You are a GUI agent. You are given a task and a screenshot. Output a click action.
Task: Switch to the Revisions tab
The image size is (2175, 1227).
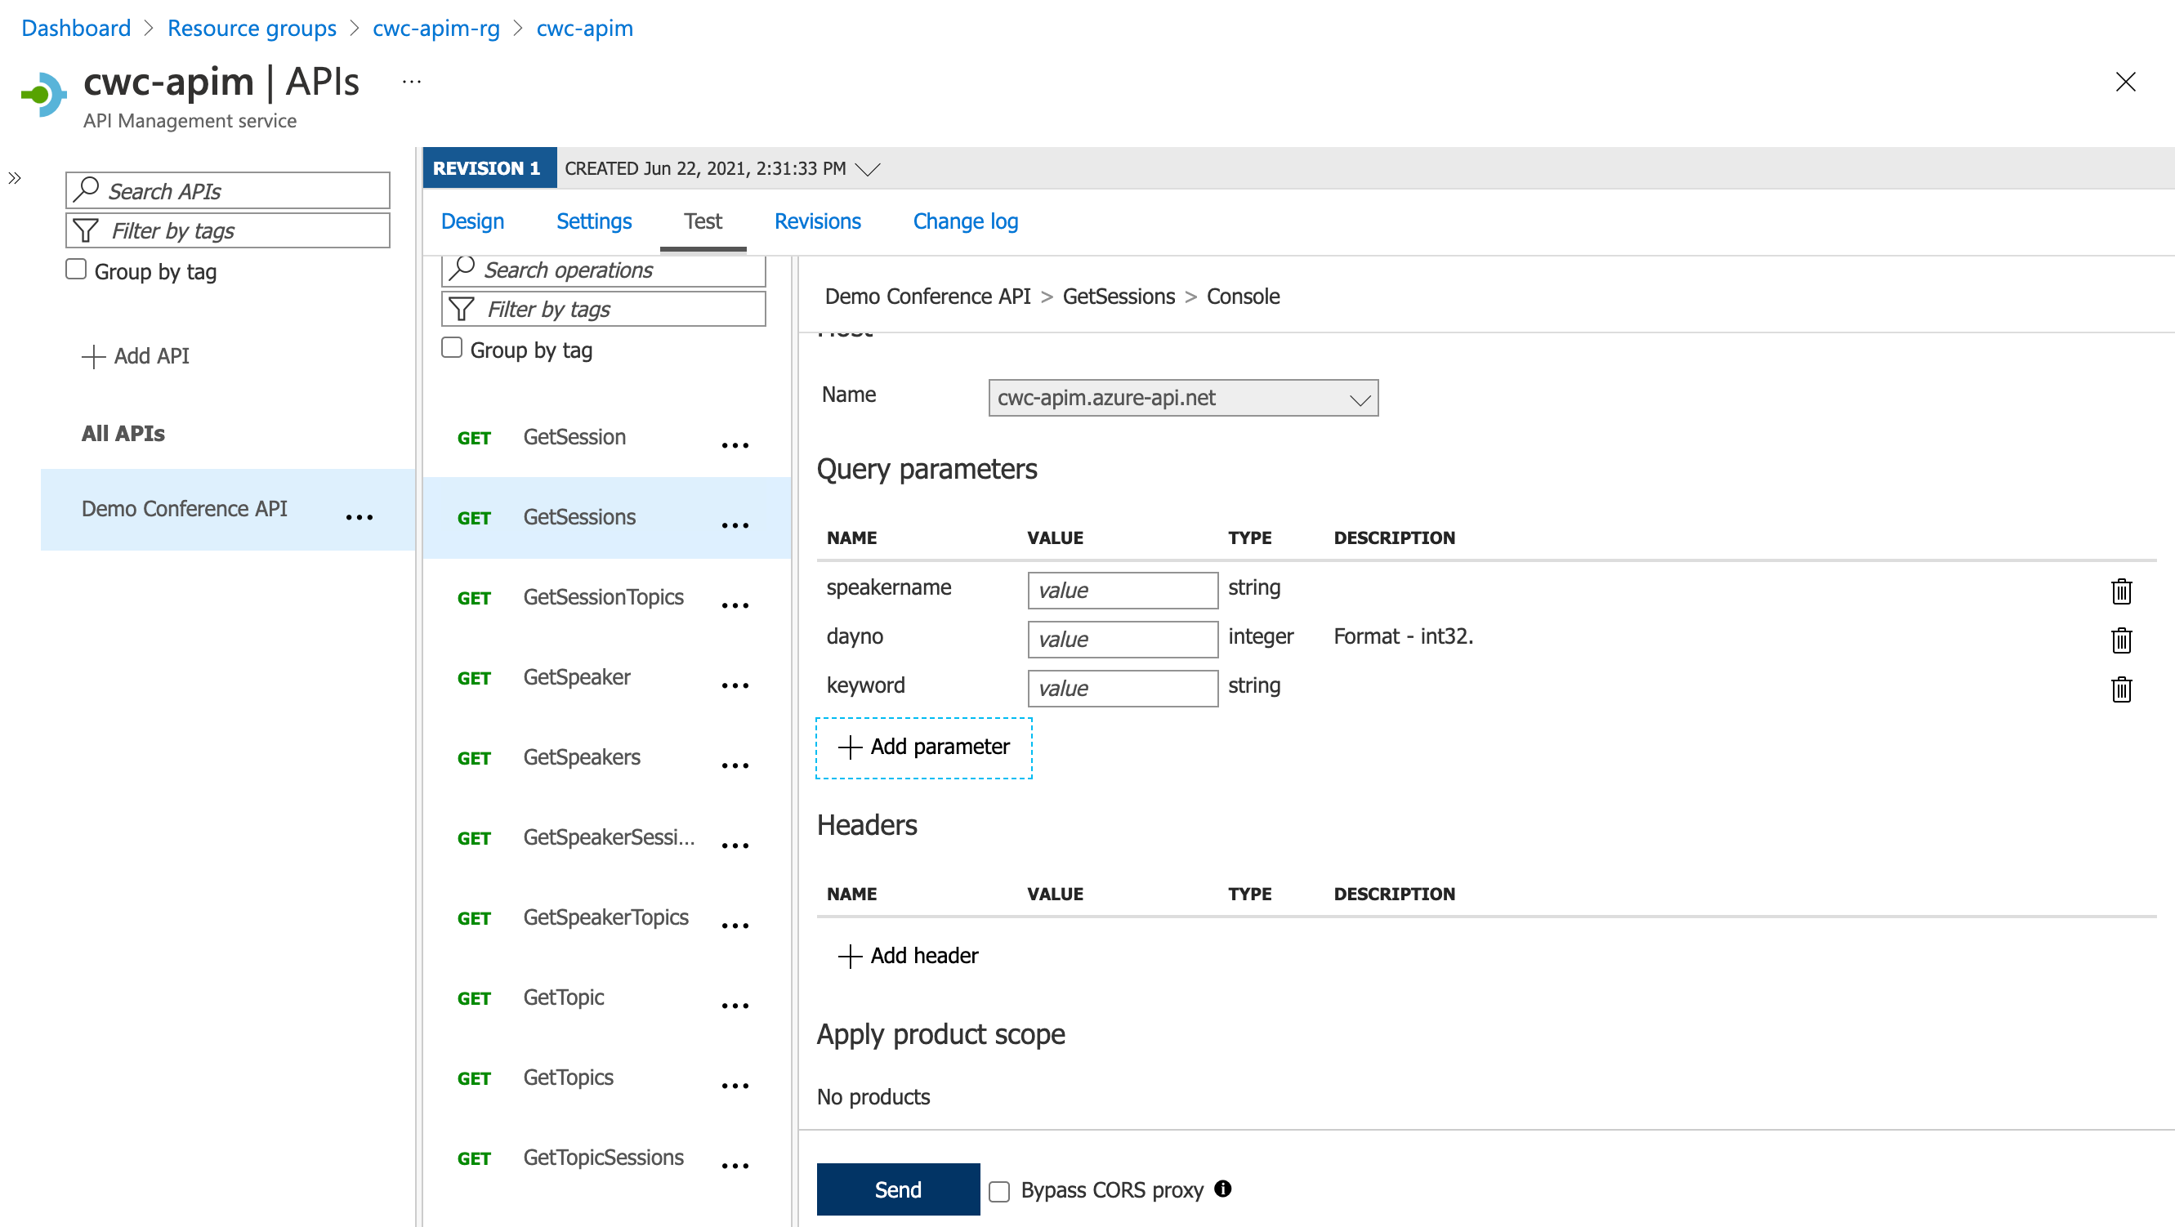(x=816, y=221)
